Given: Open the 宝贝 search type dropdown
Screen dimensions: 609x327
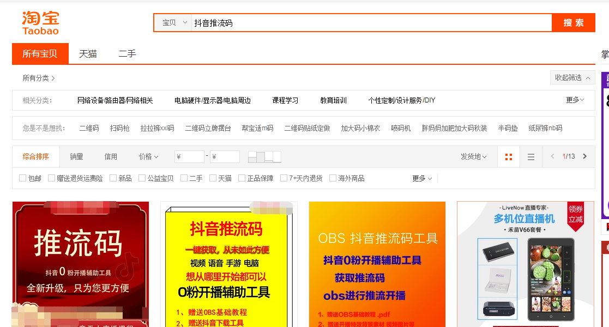Looking at the screenshot, I should 173,23.
